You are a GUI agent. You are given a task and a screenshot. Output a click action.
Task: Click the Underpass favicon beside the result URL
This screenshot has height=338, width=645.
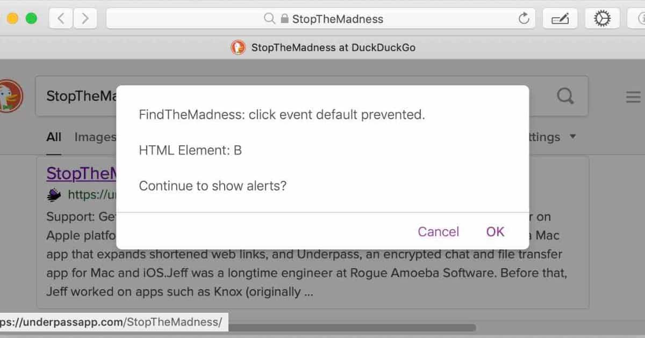(x=54, y=195)
